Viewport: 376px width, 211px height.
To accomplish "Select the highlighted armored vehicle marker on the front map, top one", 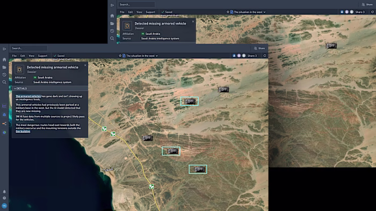I will [x=190, y=101].
